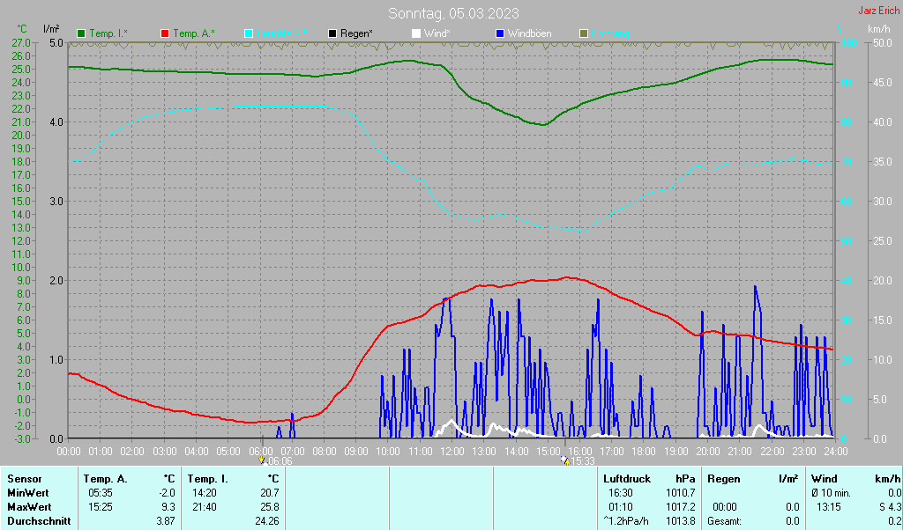
Task: Click the white Wind legend swatch
Action: pyautogui.click(x=416, y=34)
